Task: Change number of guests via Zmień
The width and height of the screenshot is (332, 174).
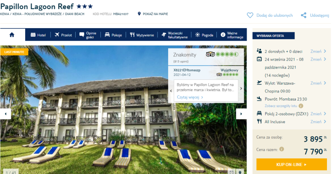Action: [318, 51]
